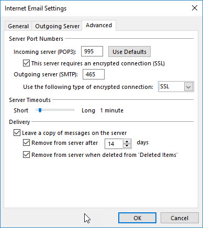This screenshot has width=203, height=228.
Task: Expand the encrypted connection type dropdown arrow
Action: click(188, 87)
